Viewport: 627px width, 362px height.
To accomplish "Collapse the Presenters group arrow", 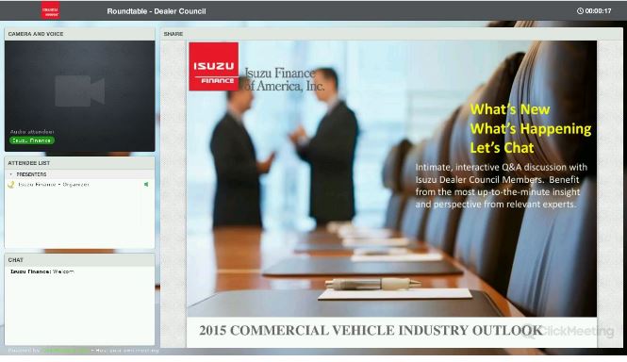I will point(10,174).
